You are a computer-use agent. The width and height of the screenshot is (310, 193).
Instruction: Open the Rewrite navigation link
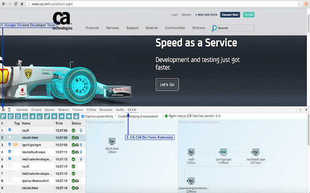coord(152,28)
